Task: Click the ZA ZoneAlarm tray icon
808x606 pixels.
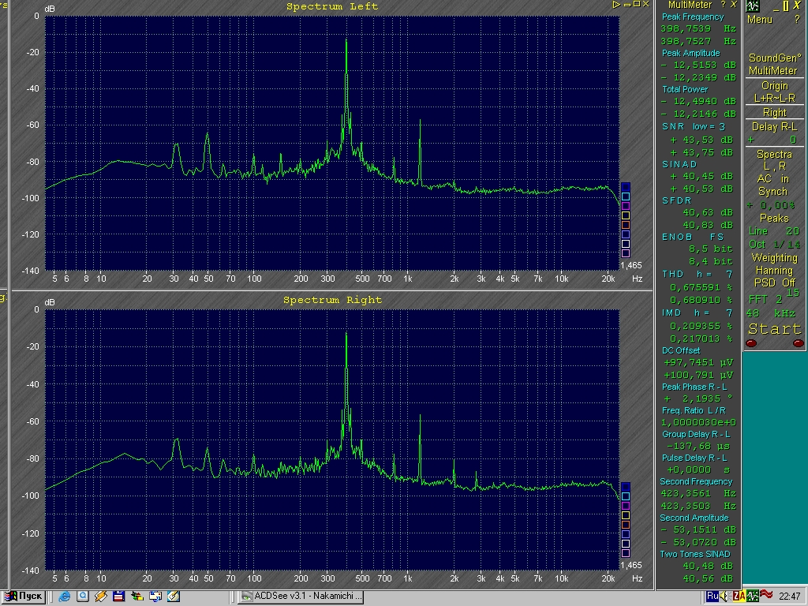Action: click(x=739, y=596)
